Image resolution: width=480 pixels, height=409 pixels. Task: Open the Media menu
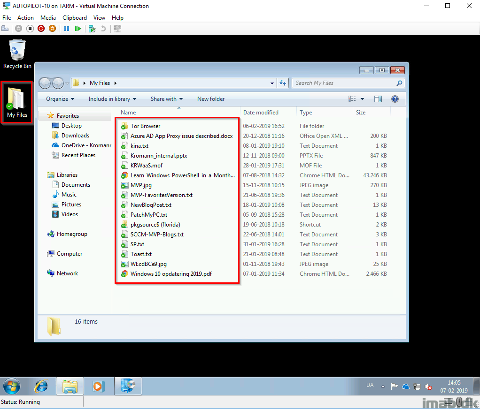pyautogui.click(x=48, y=18)
